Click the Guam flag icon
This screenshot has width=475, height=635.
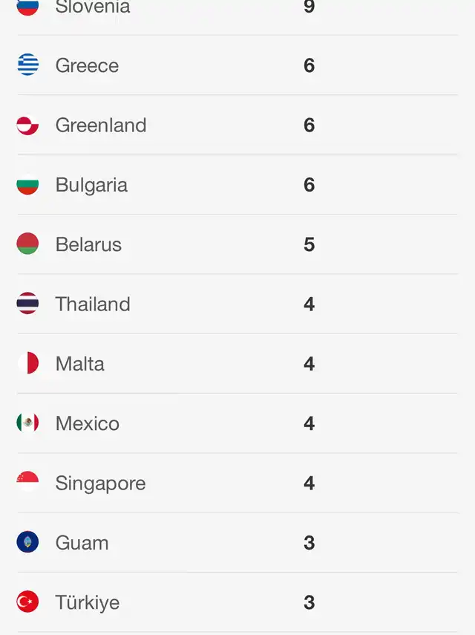[x=27, y=542]
